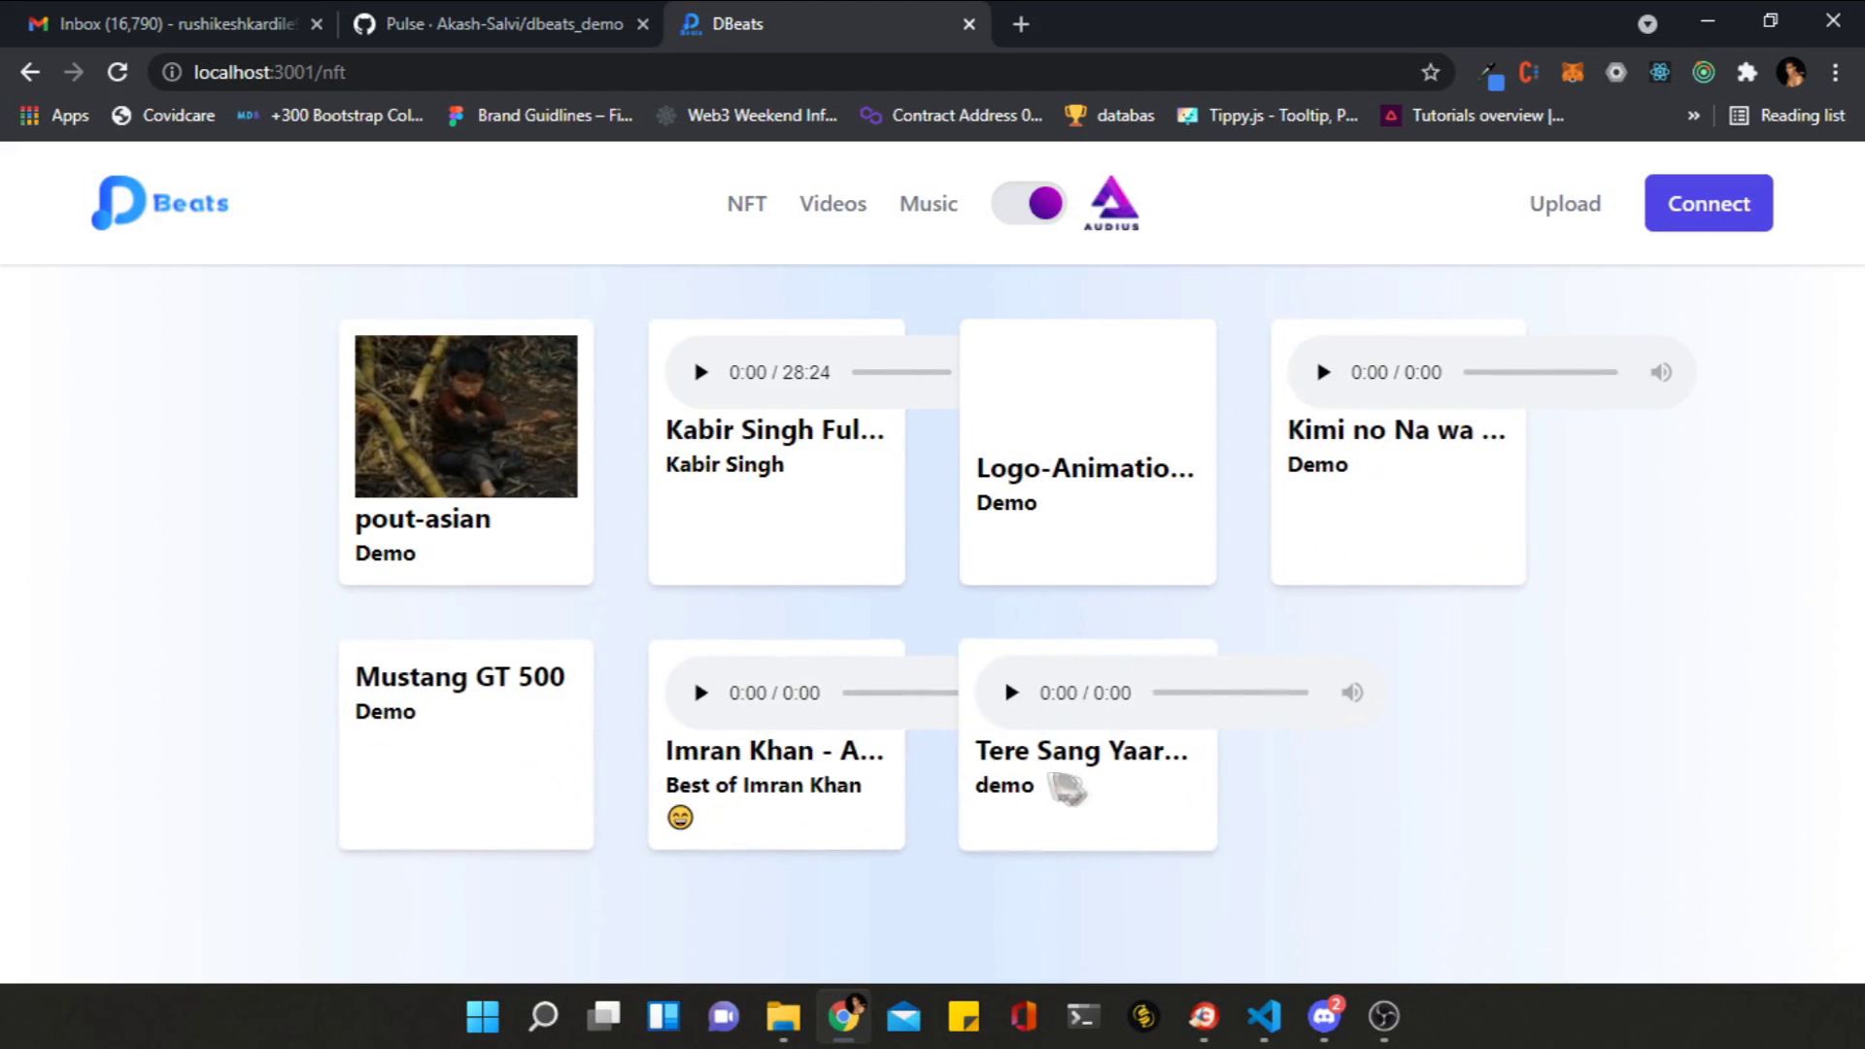Image resolution: width=1865 pixels, height=1049 pixels.
Task: Go back in browser history
Action: coord(30,72)
